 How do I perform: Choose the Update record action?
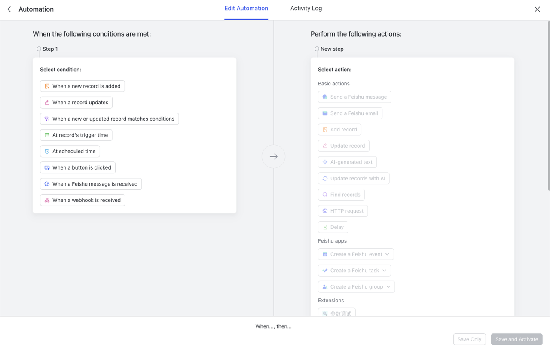point(344,146)
